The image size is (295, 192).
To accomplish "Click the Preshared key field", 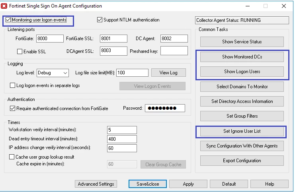I will tap(174, 51).
